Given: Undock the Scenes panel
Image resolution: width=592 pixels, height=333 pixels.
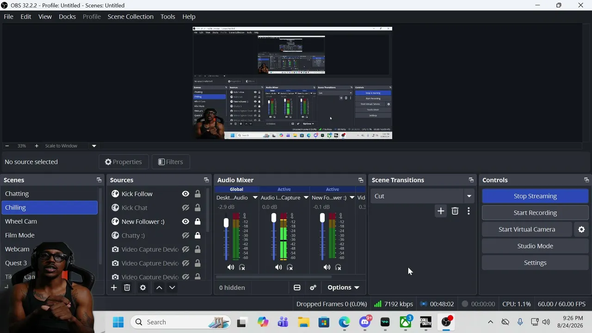Looking at the screenshot, I should [x=99, y=180].
